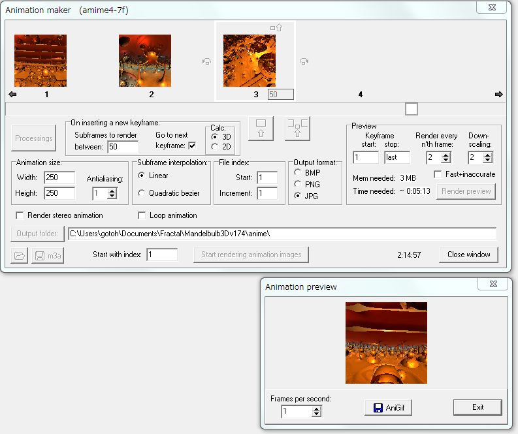Viewport: 518px width, 434px height.
Task: Select keyframe 1 thumbnail
Action: click(x=40, y=61)
